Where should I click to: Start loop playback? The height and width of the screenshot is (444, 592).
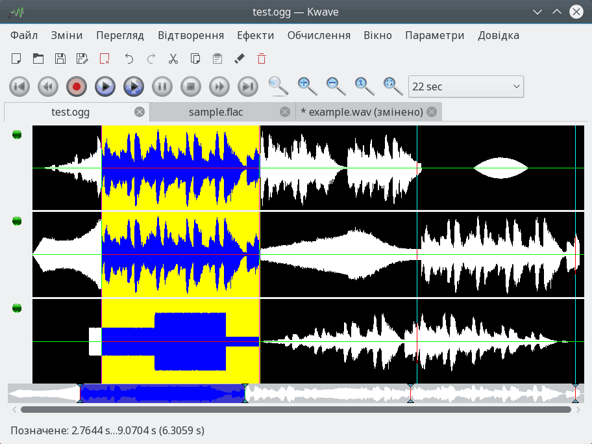pos(134,86)
